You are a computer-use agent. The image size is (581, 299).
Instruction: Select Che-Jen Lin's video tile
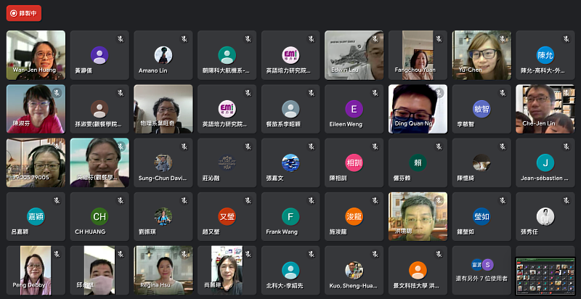point(545,109)
